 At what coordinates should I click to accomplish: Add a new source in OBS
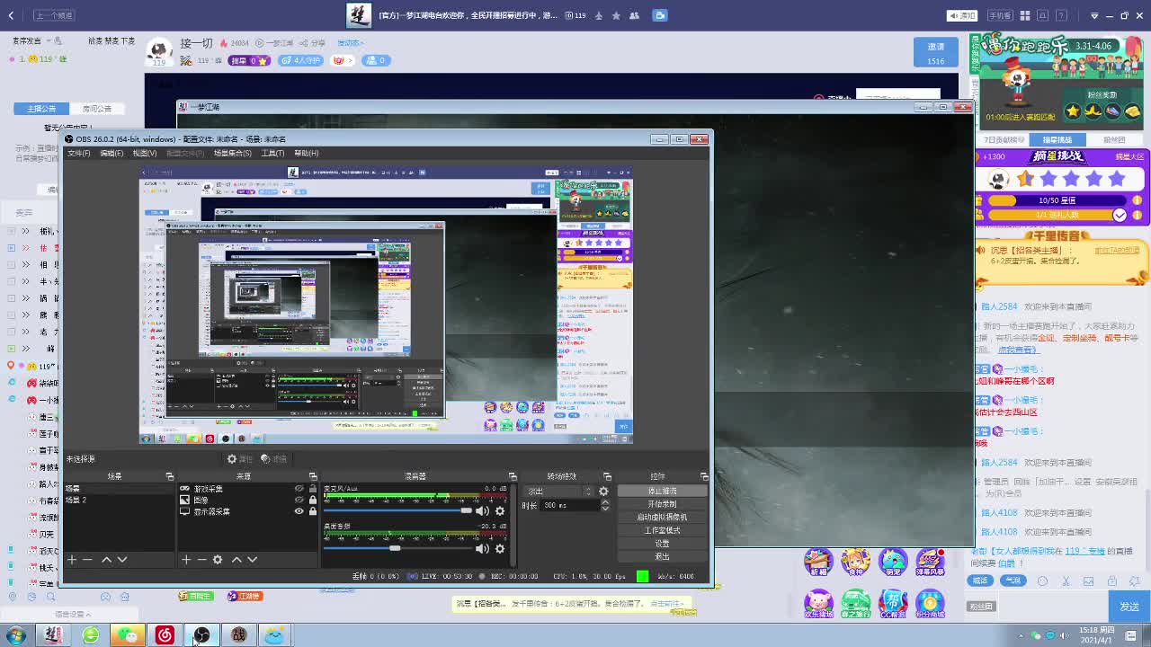[186, 559]
